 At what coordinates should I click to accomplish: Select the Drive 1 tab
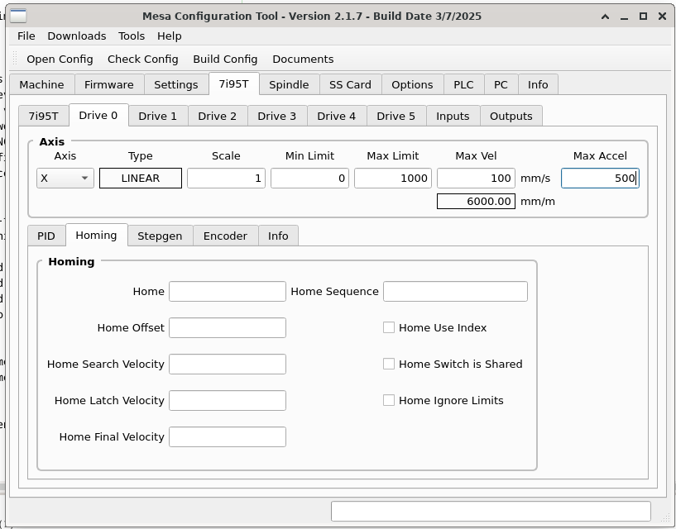coord(157,116)
